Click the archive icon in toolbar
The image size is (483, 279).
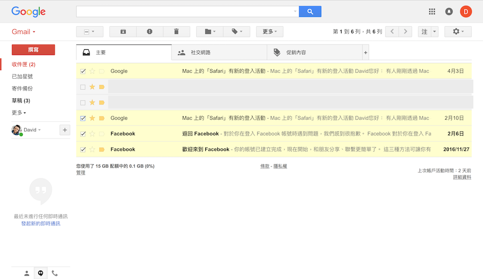pyautogui.click(x=123, y=32)
